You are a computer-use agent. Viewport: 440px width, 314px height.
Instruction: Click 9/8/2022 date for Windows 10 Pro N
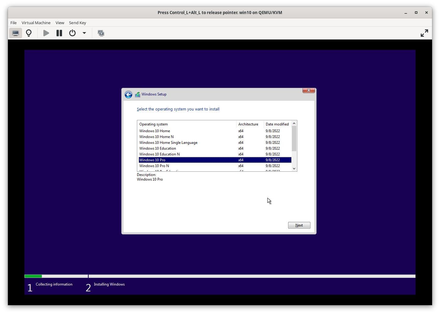[273, 166]
